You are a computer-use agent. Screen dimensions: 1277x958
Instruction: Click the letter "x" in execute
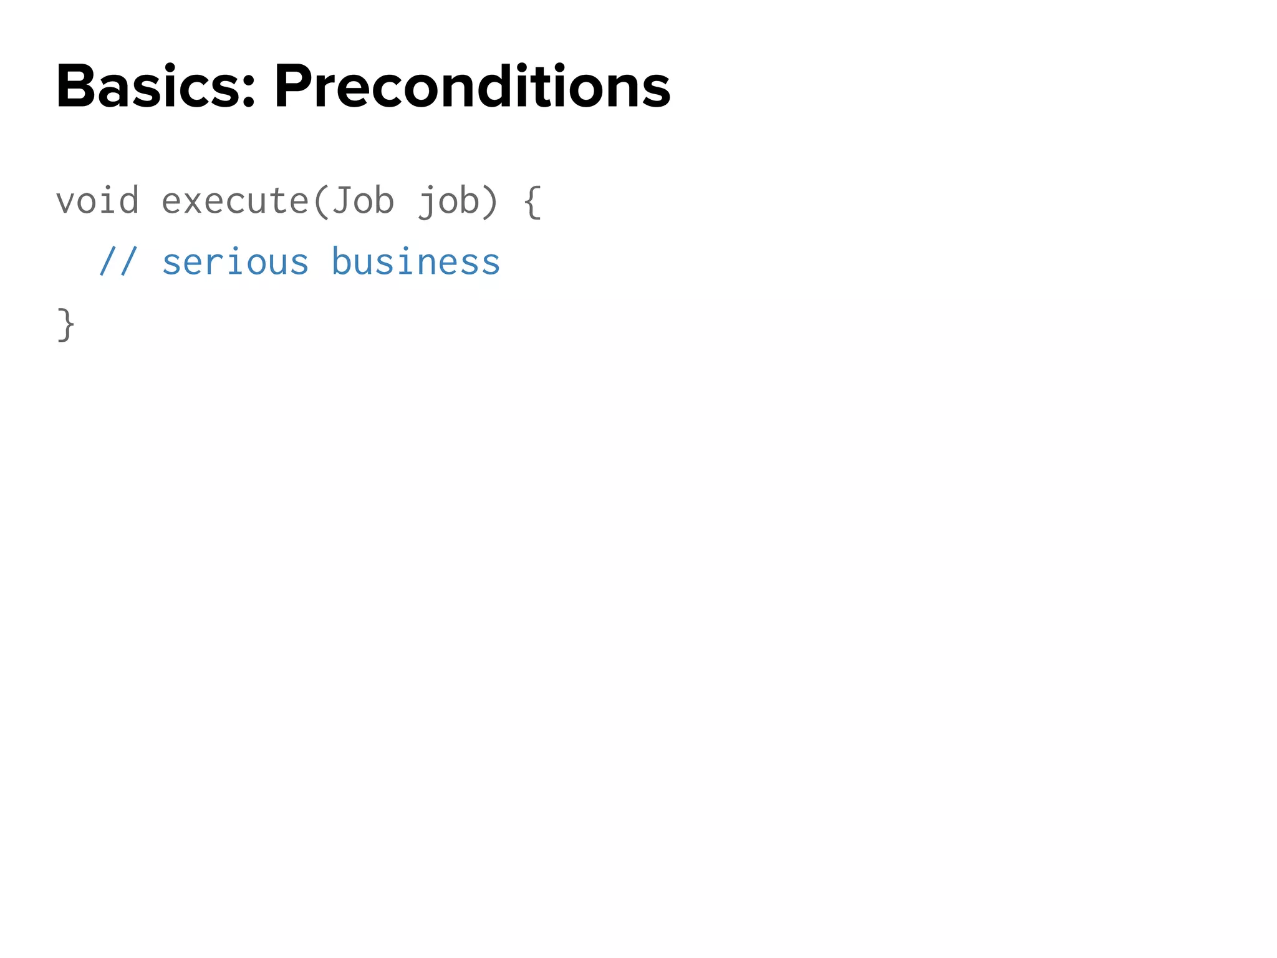coord(193,203)
